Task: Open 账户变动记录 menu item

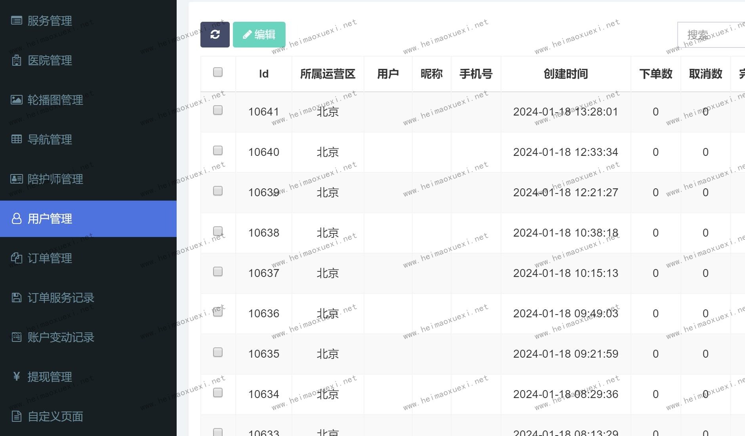Action: (61, 337)
